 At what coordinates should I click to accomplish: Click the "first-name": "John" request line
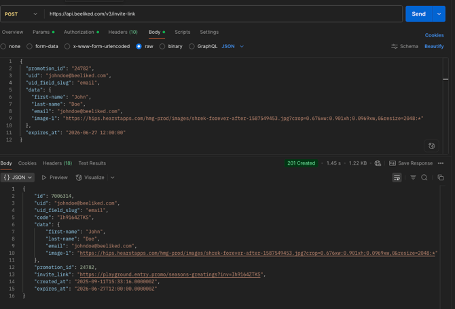(x=61, y=97)
